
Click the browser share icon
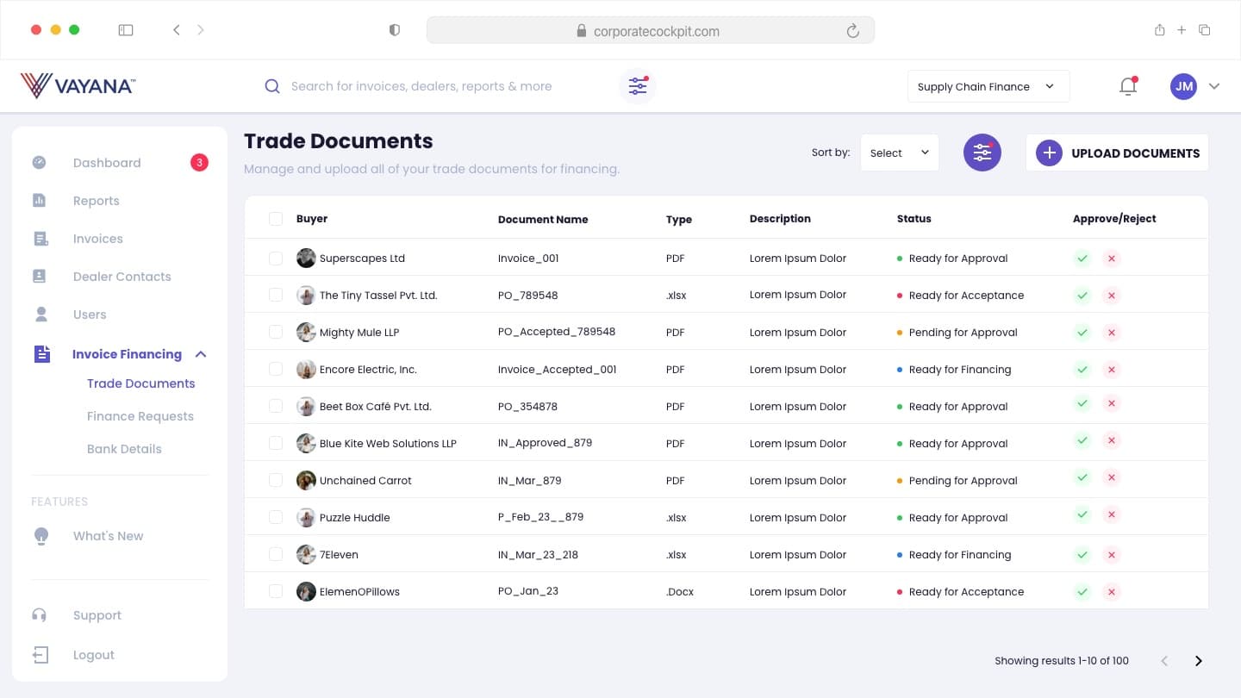pyautogui.click(x=1159, y=30)
